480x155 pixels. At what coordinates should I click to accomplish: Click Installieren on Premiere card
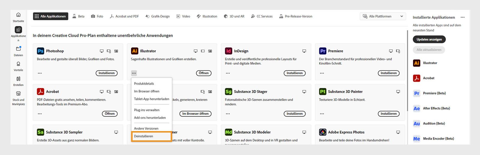[x=388, y=73]
